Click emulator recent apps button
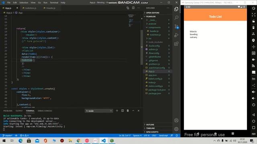The height and width of the screenshot is (144, 257). pyautogui.click(x=253, y=128)
